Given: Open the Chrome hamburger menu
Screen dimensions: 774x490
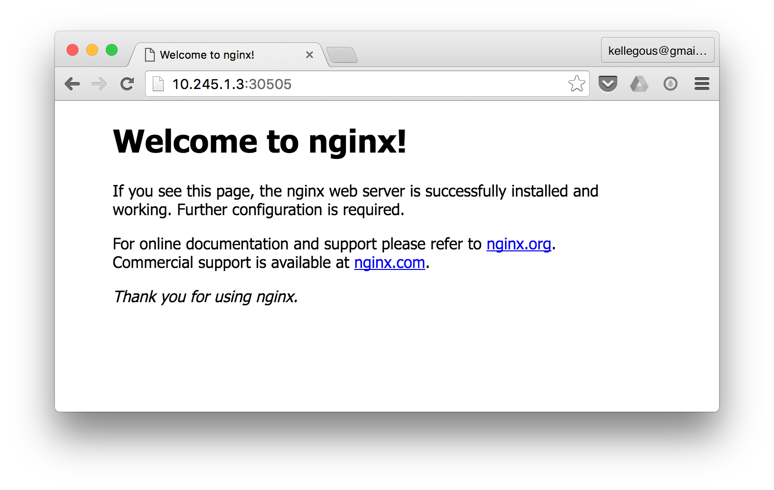Looking at the screenshot, I should (x=701, y=84).
